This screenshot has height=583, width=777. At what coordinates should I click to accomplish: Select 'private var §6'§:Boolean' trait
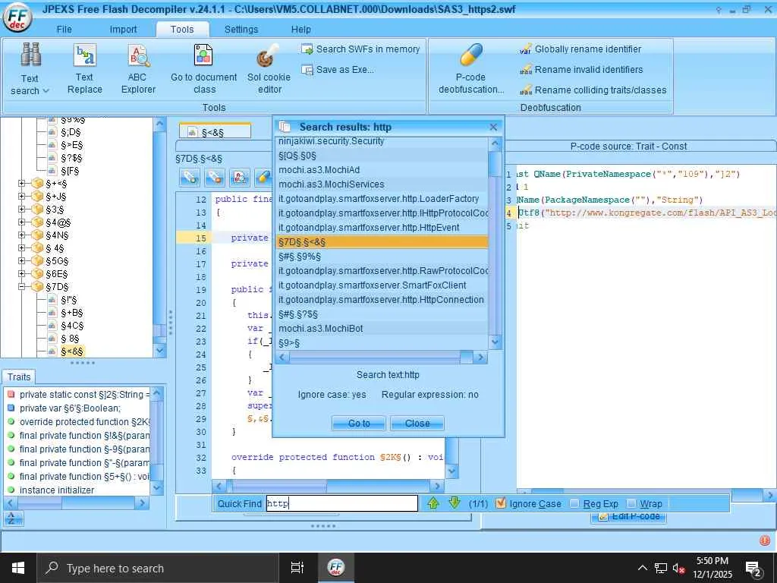[x=70, y=408]
